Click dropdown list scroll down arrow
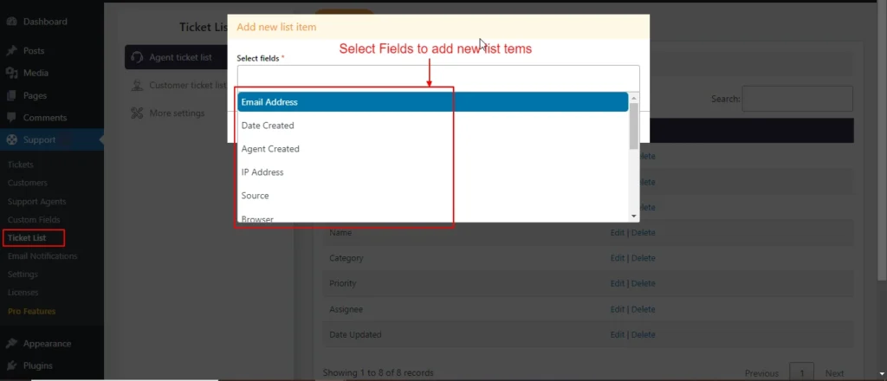Viewport: 887px width, 381px height. coord(633,216)
